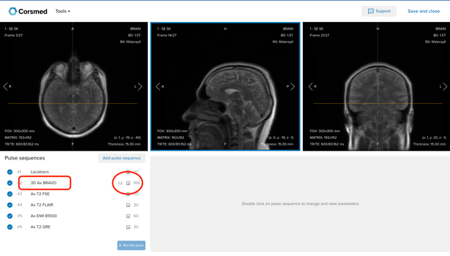Select the 3D Ax BRAVO sequence
Screen dimensions: 450x256
pyautogui.click(x=44, y=183)
